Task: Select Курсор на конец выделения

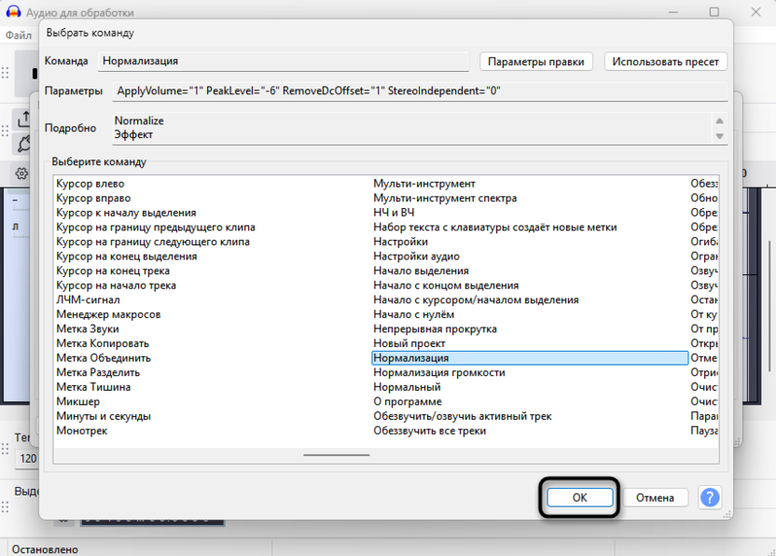Action: 127,257
